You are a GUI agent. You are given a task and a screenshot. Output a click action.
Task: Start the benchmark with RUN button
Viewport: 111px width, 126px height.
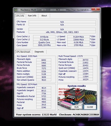pos(76,107)
